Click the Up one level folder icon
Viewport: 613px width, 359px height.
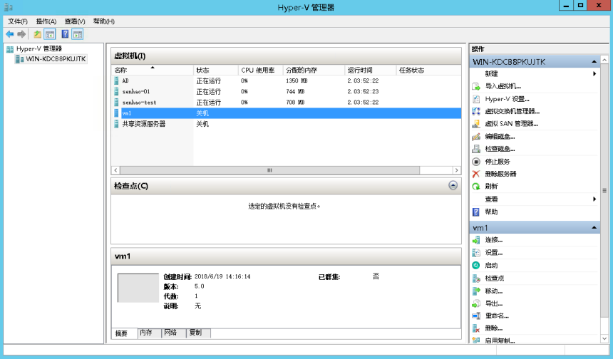[x=38, y=34]
